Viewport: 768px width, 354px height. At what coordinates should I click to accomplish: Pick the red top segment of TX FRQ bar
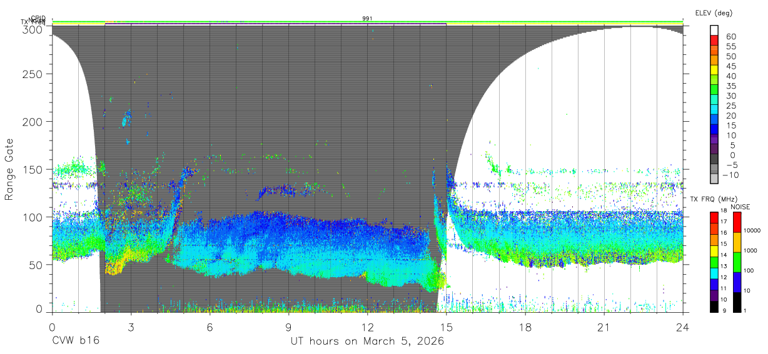pyautogui.click(x=714, y=217)
